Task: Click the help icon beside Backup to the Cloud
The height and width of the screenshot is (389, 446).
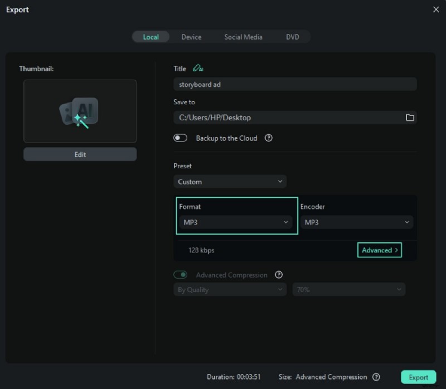Action: point(269,138)
